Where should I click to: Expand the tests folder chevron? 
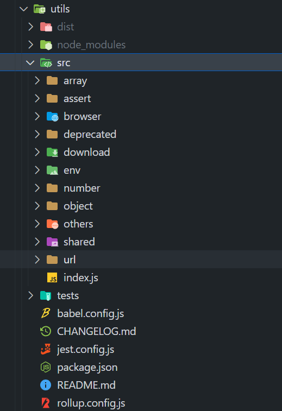(30, 295)
